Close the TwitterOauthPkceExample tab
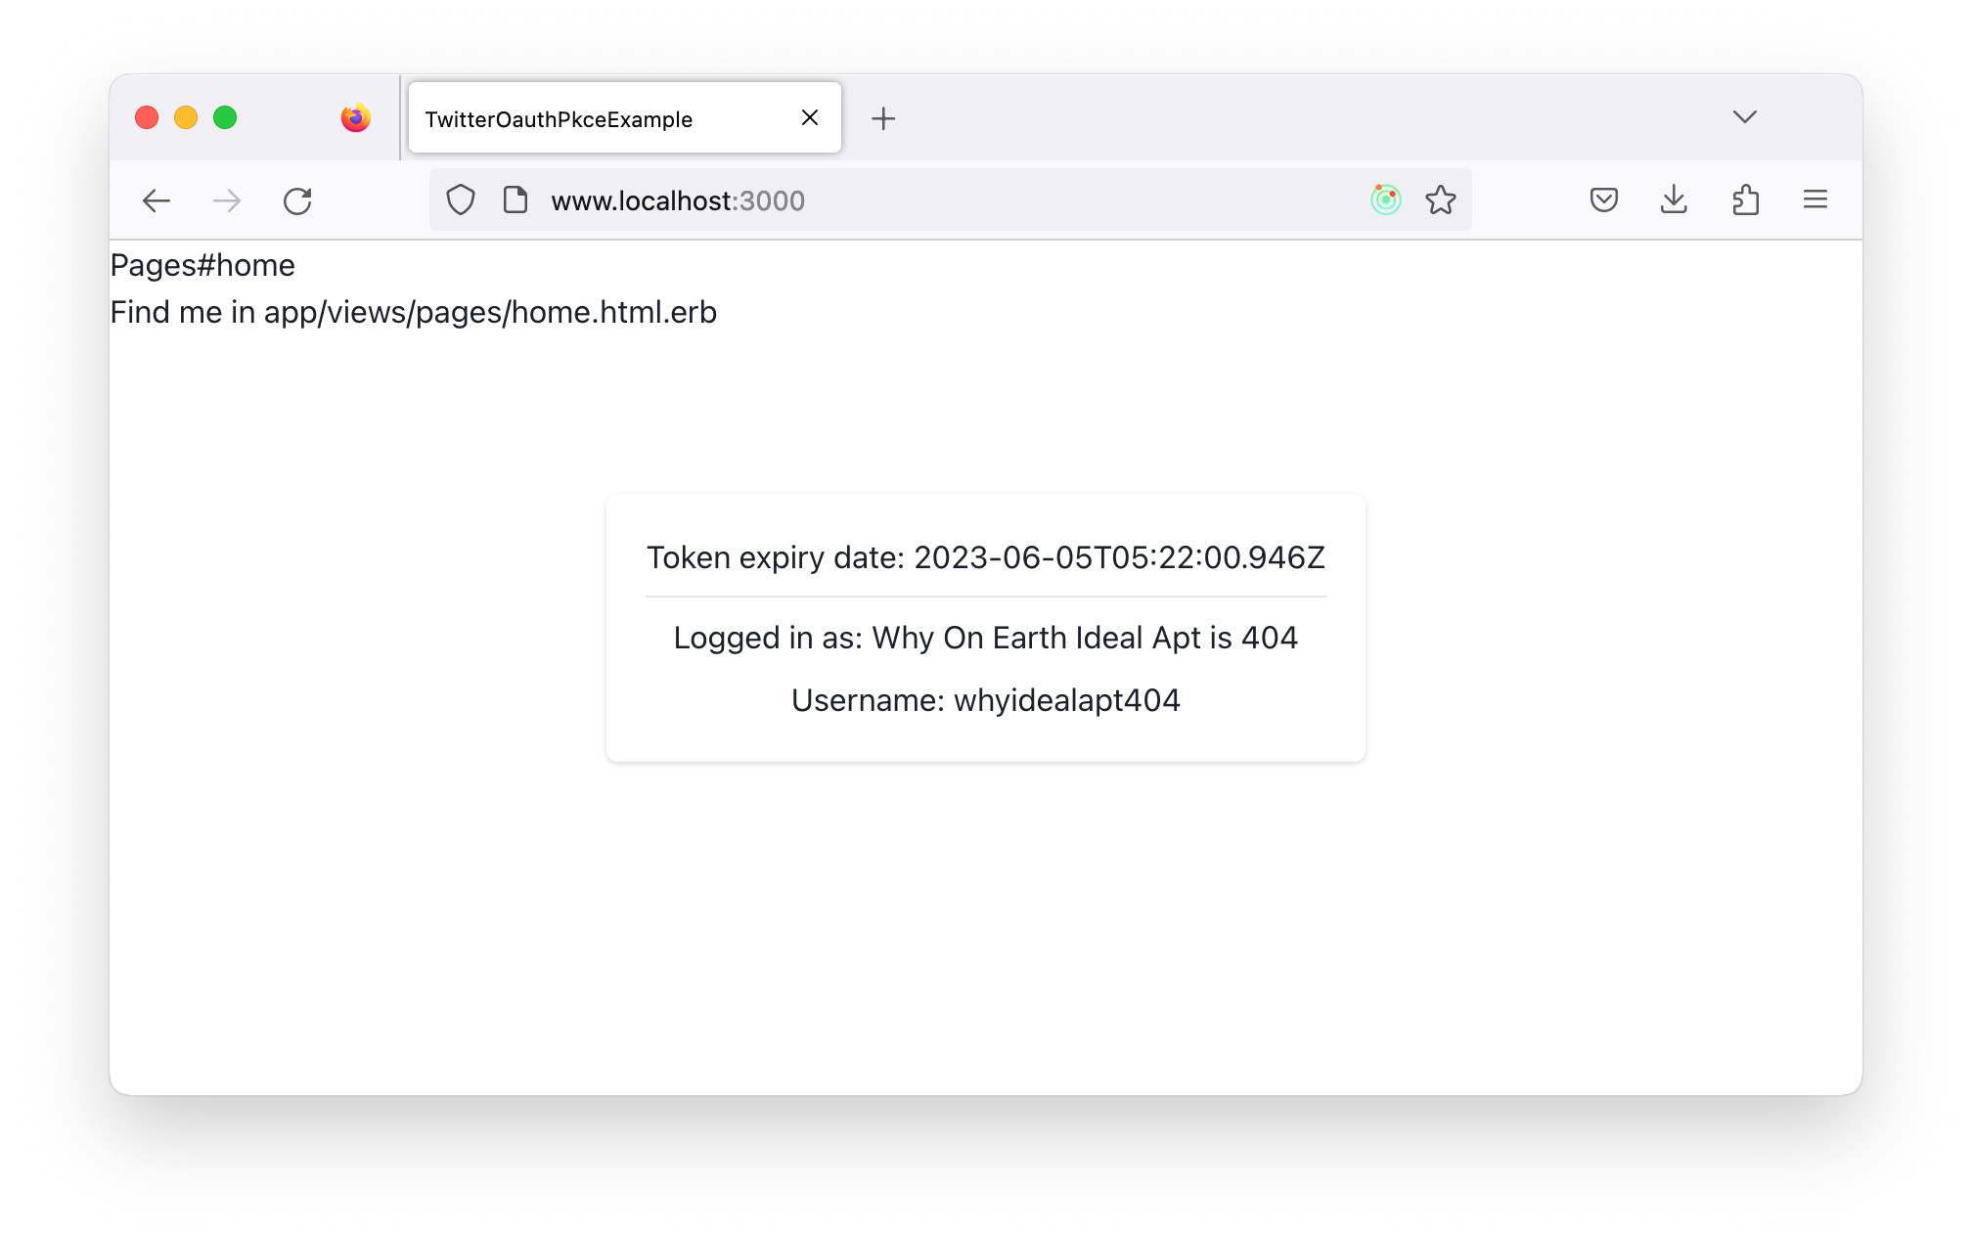The image size is (1972, 1240). click(810, 117)
